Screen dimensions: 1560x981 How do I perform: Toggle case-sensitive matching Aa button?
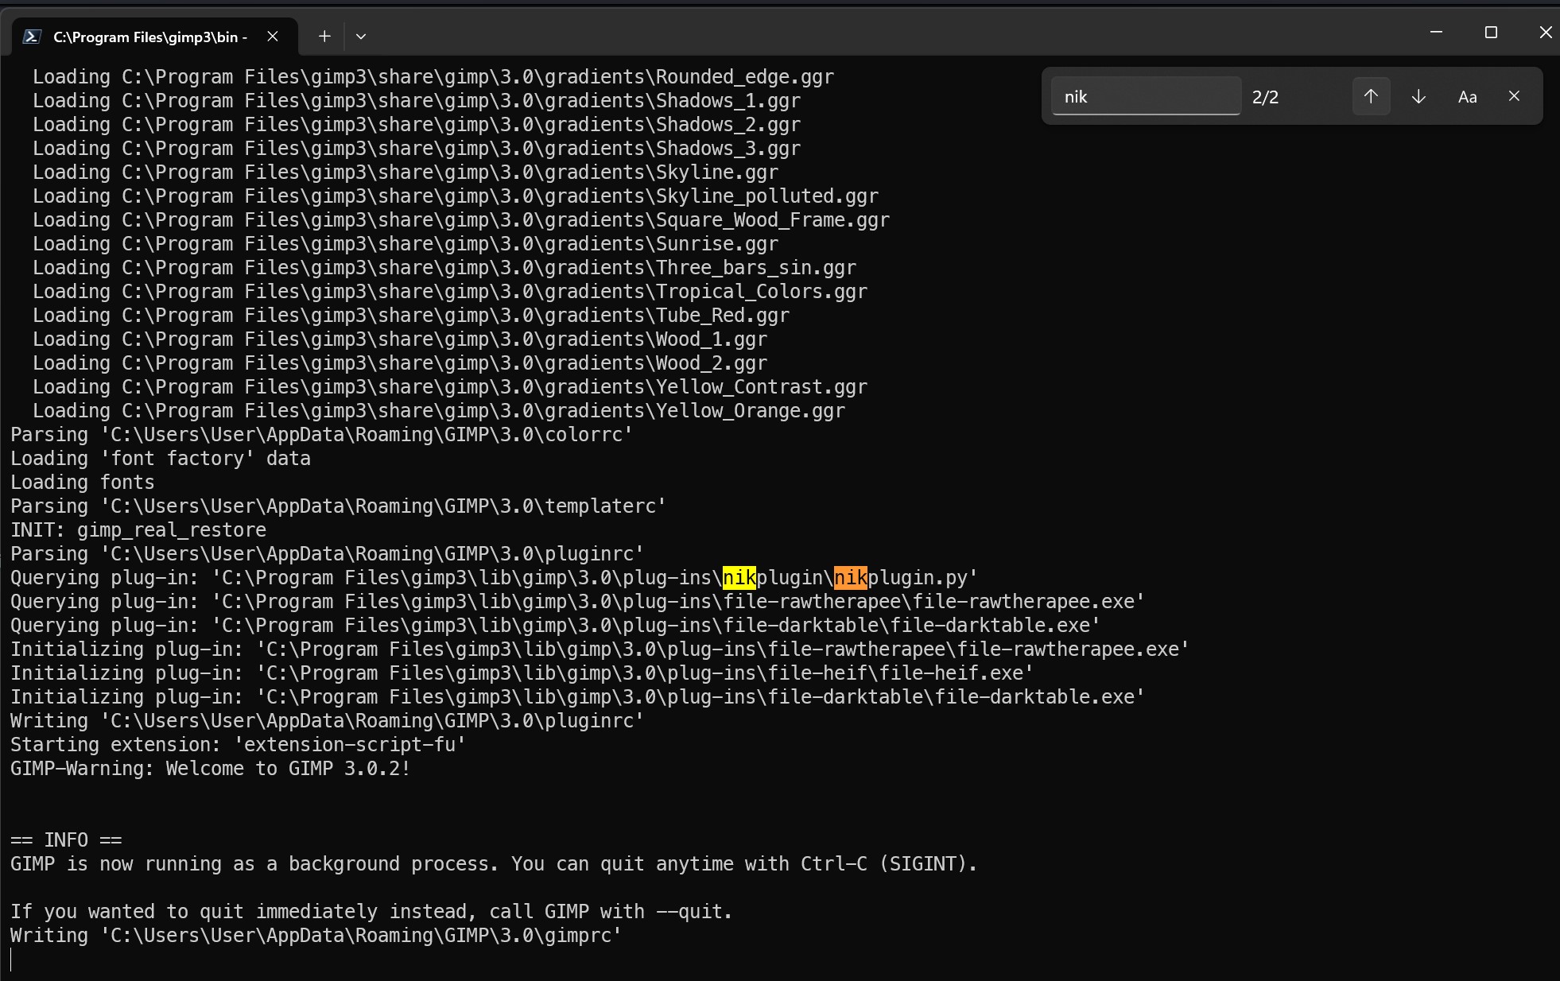coord(1467,97)
